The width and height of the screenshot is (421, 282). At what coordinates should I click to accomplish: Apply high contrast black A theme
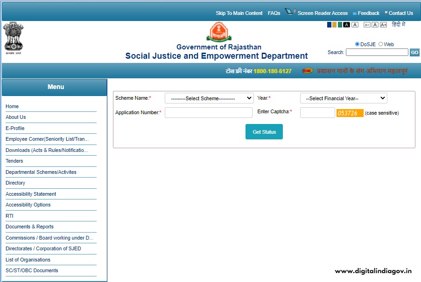[x=347, y=25]
